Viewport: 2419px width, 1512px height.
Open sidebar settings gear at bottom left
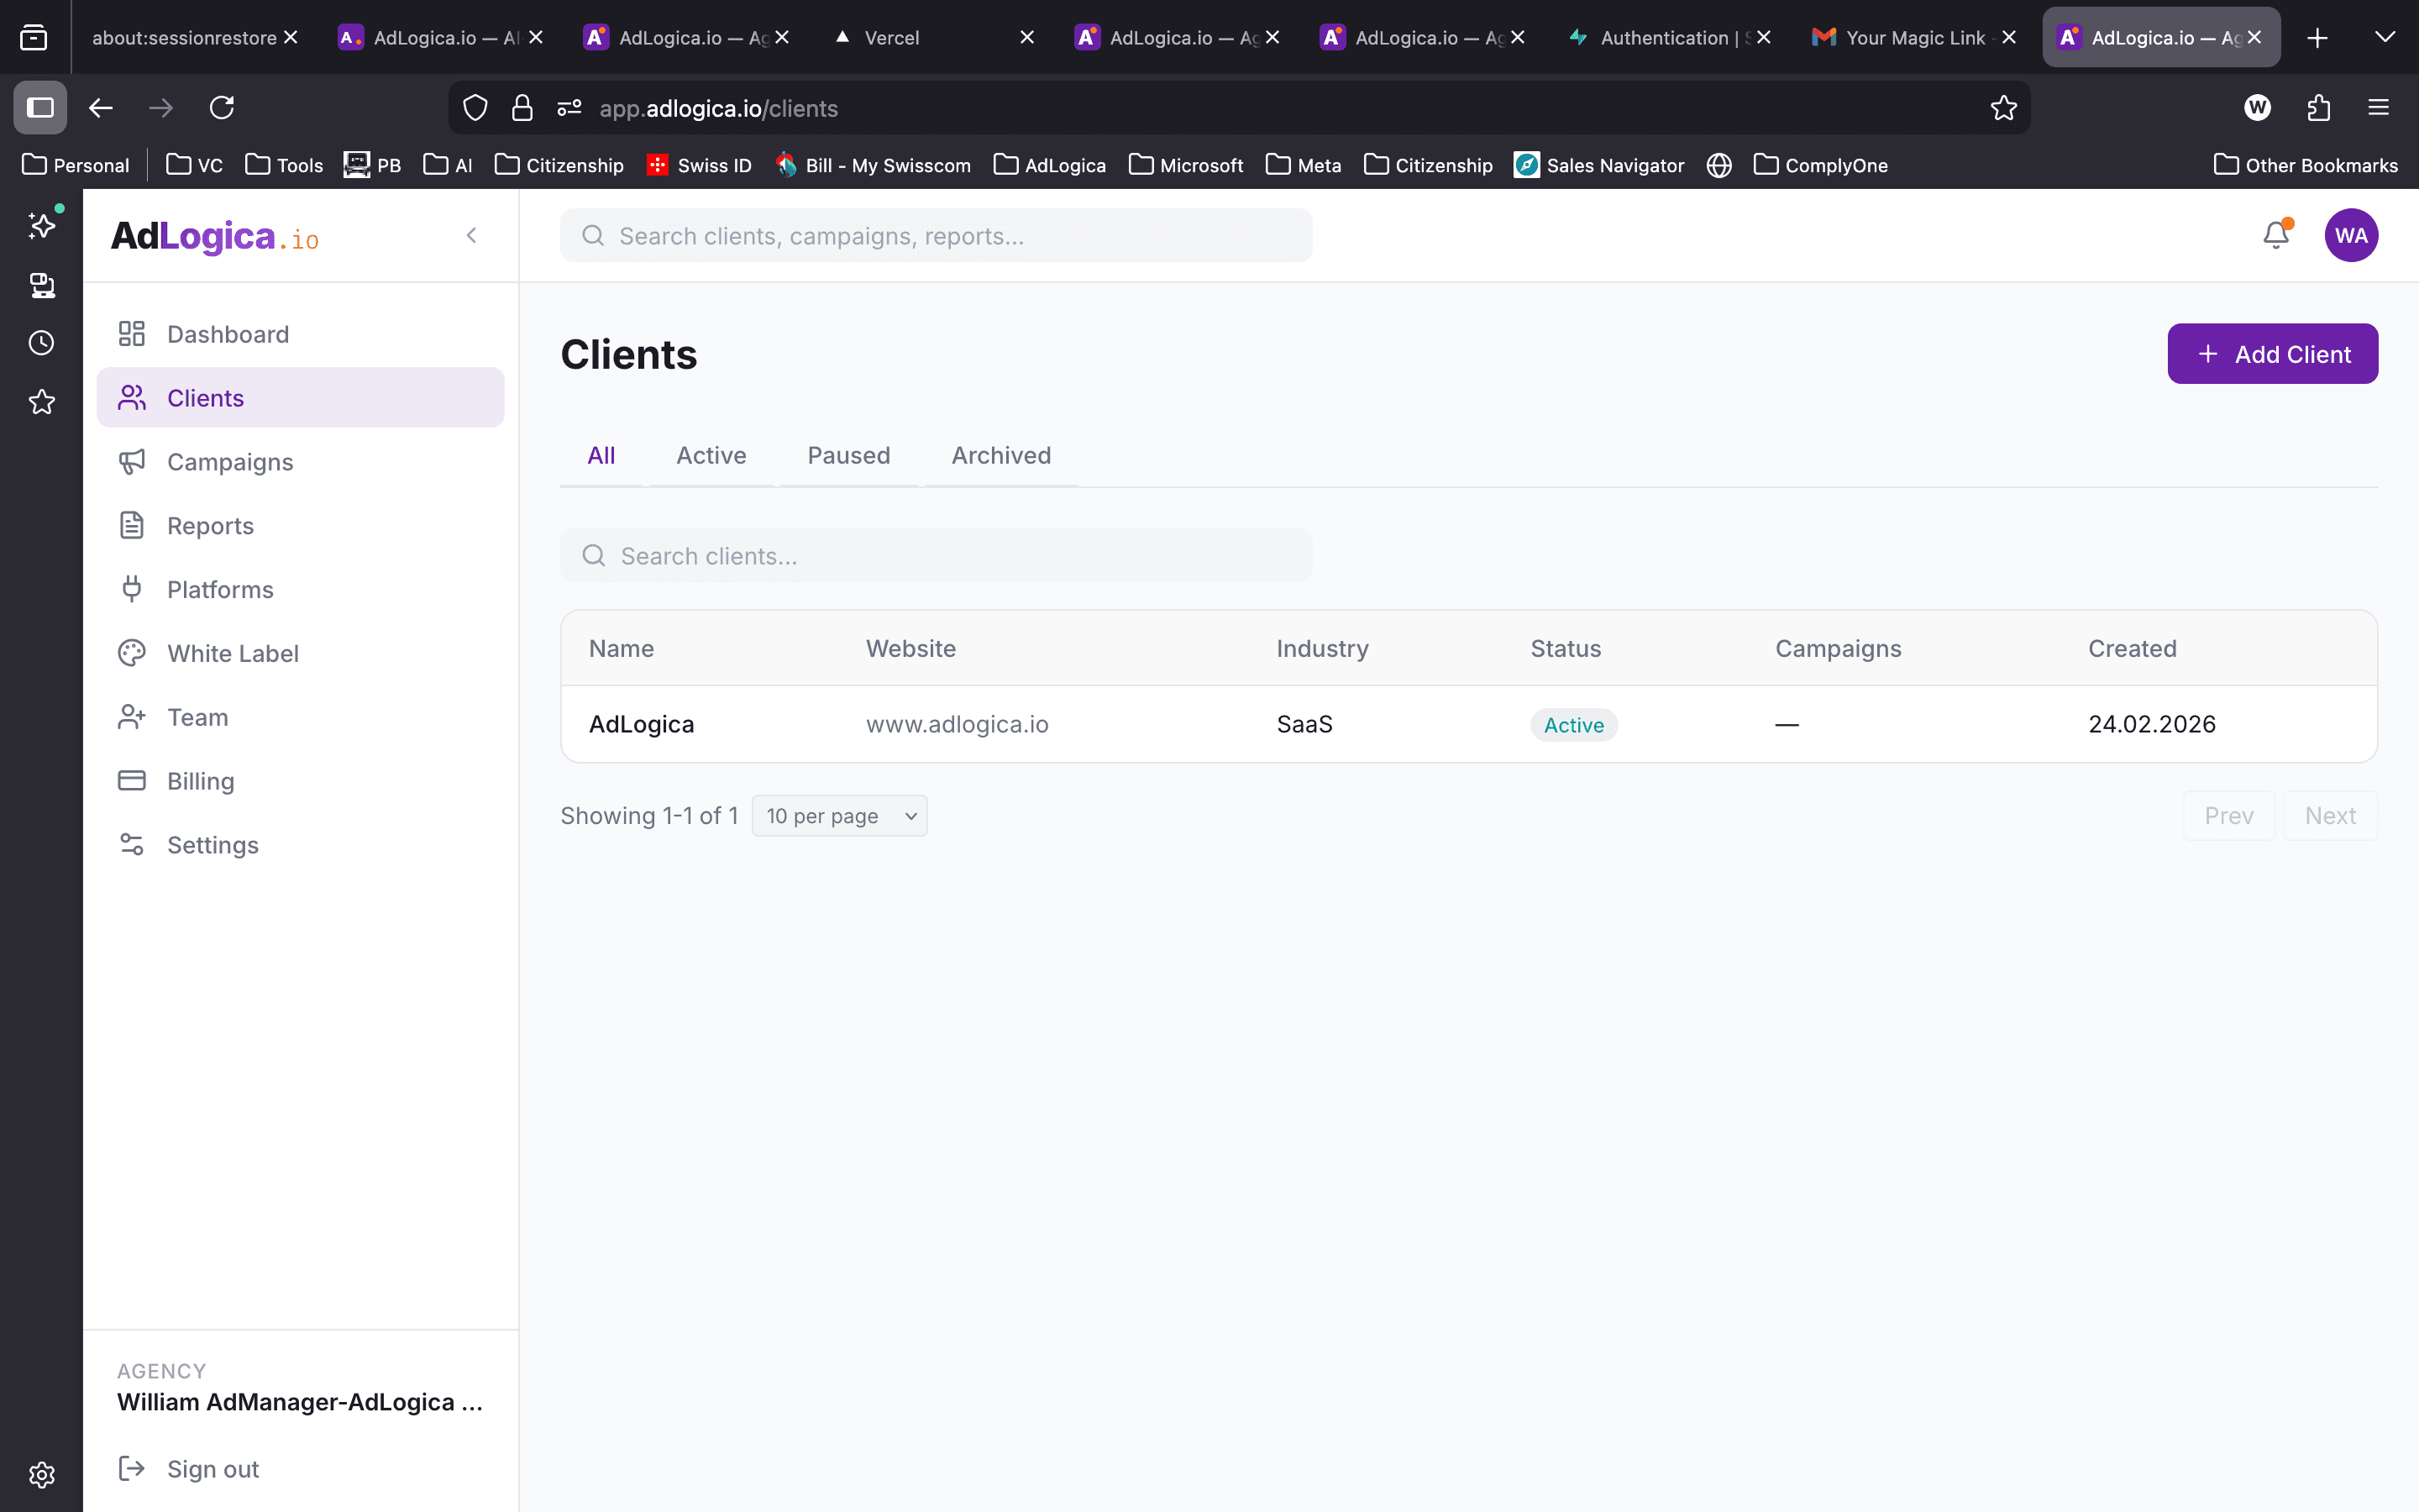[41, 1474]
